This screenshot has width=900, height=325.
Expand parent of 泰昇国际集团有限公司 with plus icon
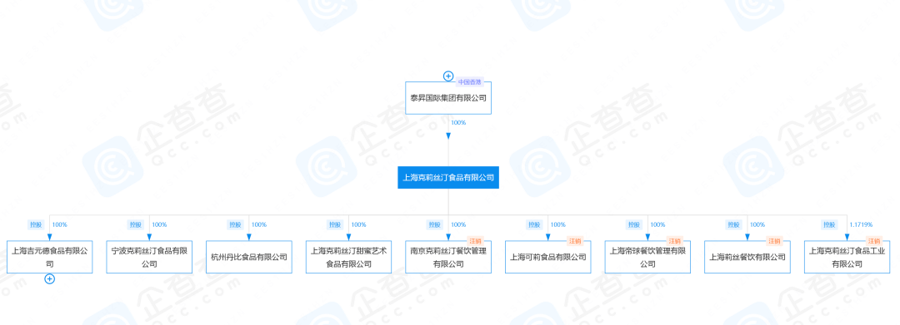click(x=448, y=76)
